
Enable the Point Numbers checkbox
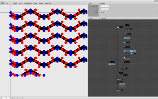coord(23,3)
